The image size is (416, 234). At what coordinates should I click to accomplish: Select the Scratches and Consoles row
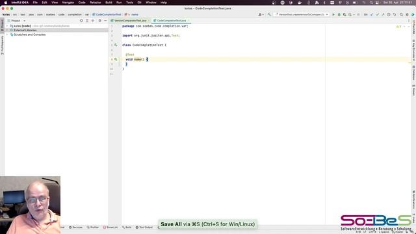point(57,34)
